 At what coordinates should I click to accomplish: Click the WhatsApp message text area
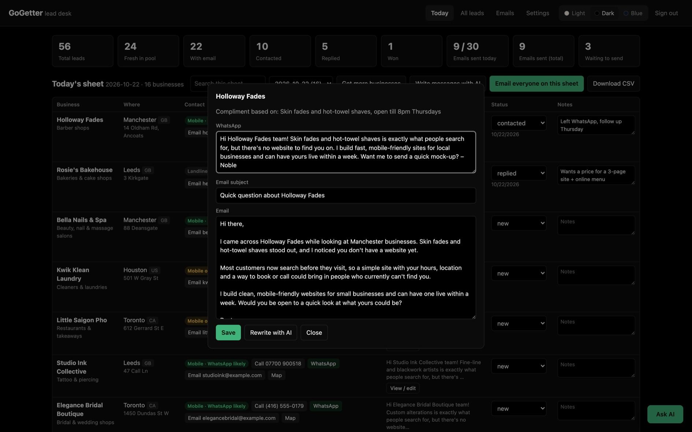coord(346,152)
